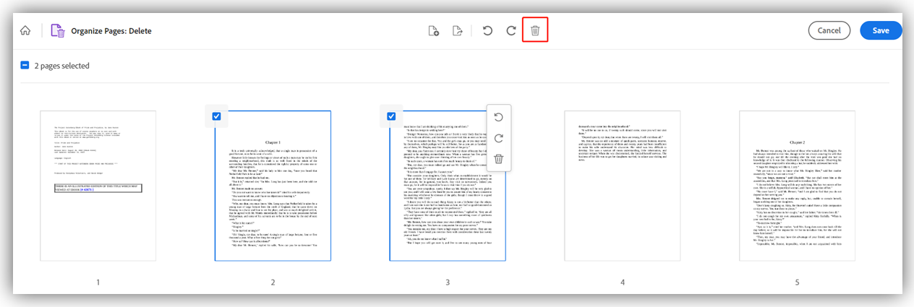The image size is (914, 307).
Task: Click the Cancel button
Action: pos(829,31)
